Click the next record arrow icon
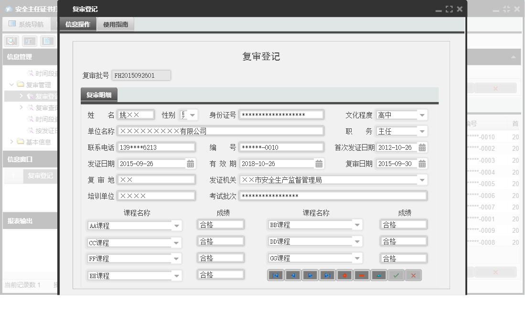 [x=310, y=275]
